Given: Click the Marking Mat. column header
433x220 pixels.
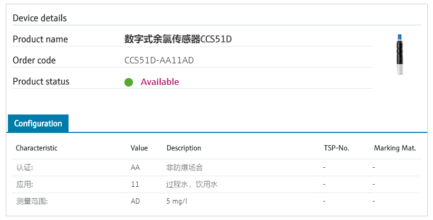Looking at the screenshot, I should pyautogui.click(x=395, y=148).
